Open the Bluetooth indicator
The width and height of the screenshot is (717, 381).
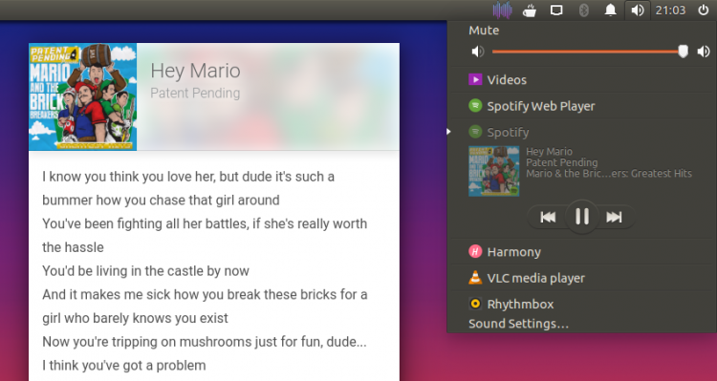pos(583,11)
